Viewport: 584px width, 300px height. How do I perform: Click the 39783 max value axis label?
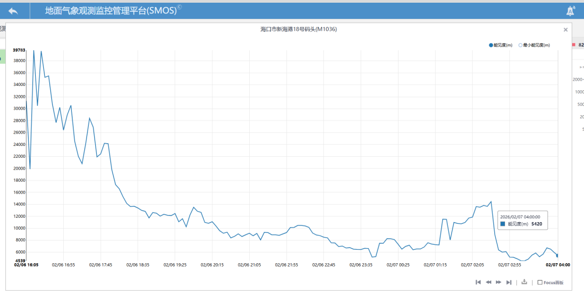click(x=19, y=50)
